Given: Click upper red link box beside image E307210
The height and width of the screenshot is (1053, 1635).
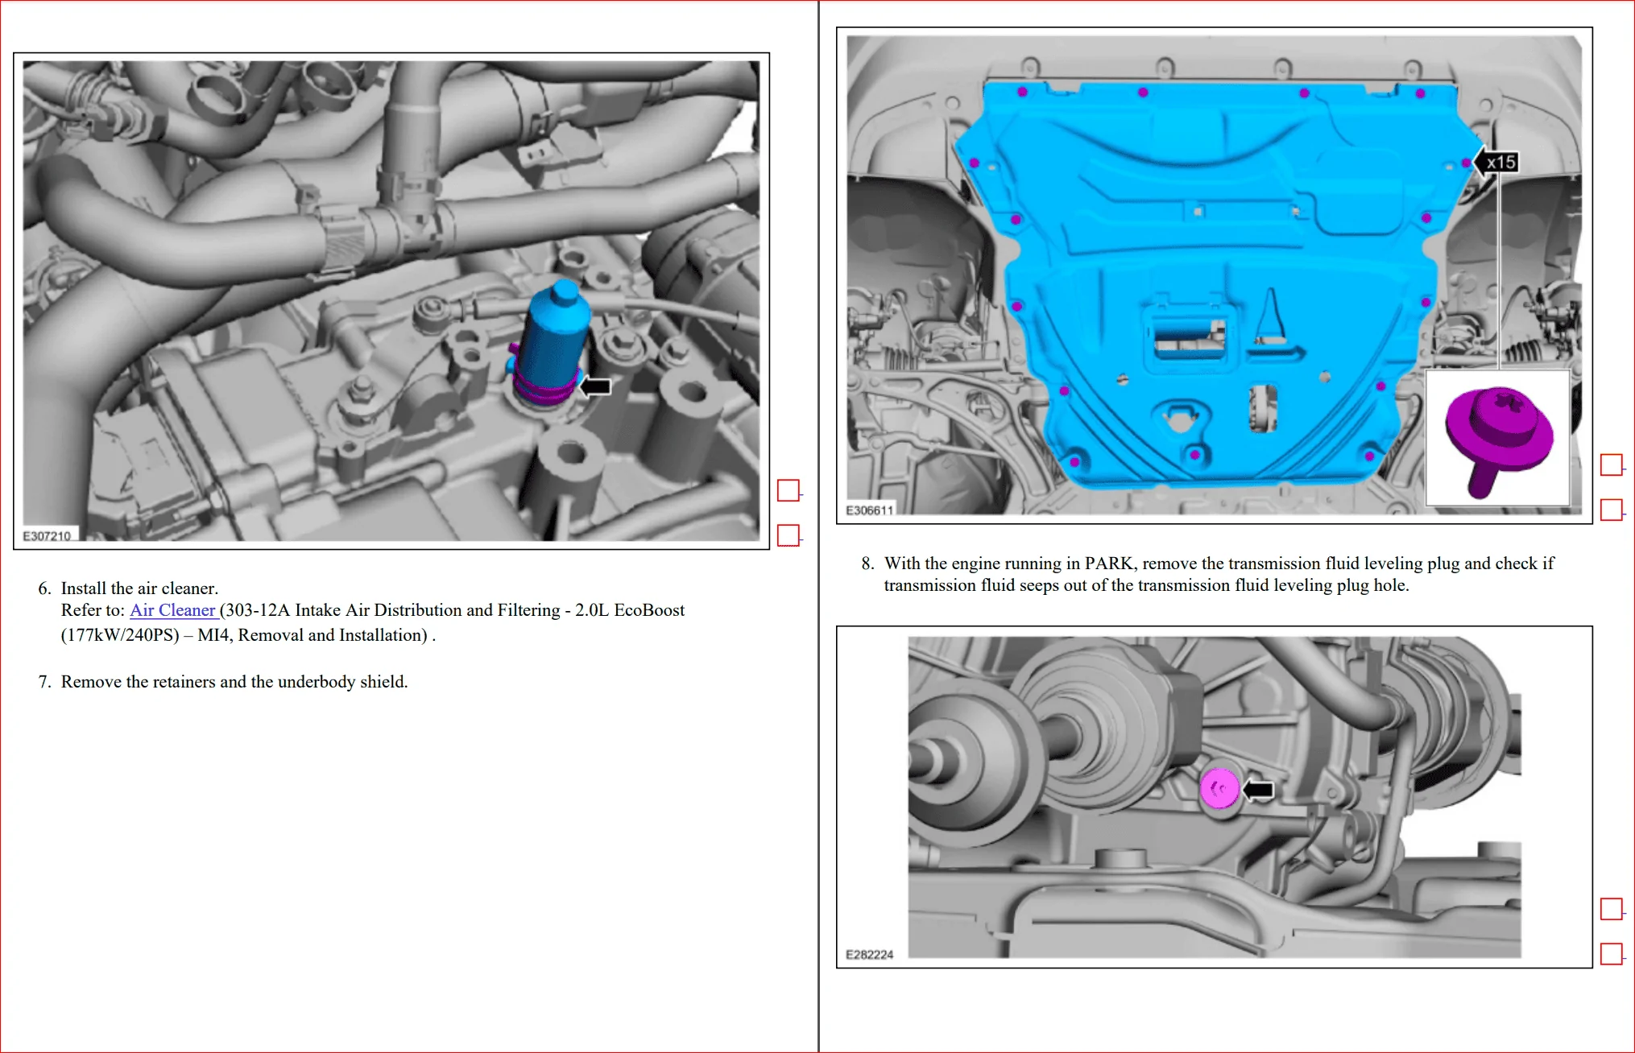Looking at the screenshot, I should click(789, 490).
